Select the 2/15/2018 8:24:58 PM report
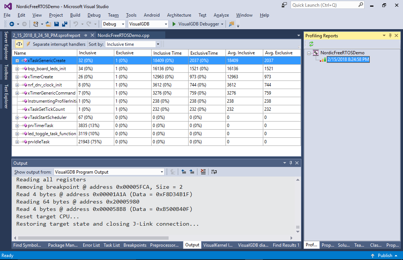The width and height of the screenshot is (403, 260). point(348,59)
